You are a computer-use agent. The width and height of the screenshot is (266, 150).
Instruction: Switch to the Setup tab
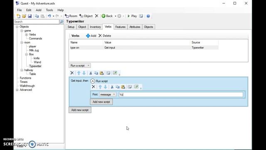pyautogui.click(x=71, y=27)
